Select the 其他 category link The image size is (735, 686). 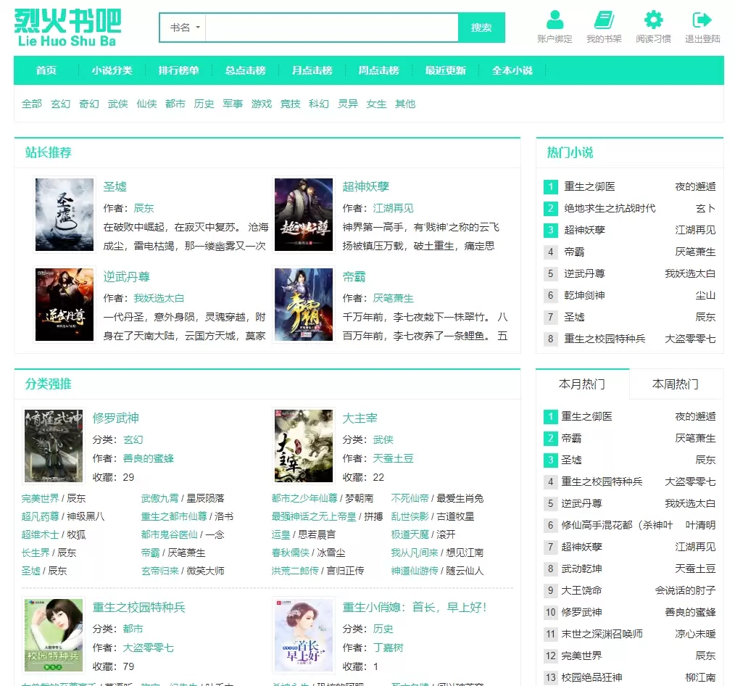405,104
